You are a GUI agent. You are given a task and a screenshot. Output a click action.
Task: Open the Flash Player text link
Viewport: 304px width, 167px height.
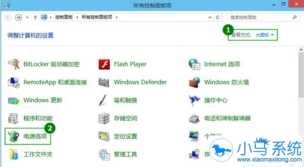point(130,64)
